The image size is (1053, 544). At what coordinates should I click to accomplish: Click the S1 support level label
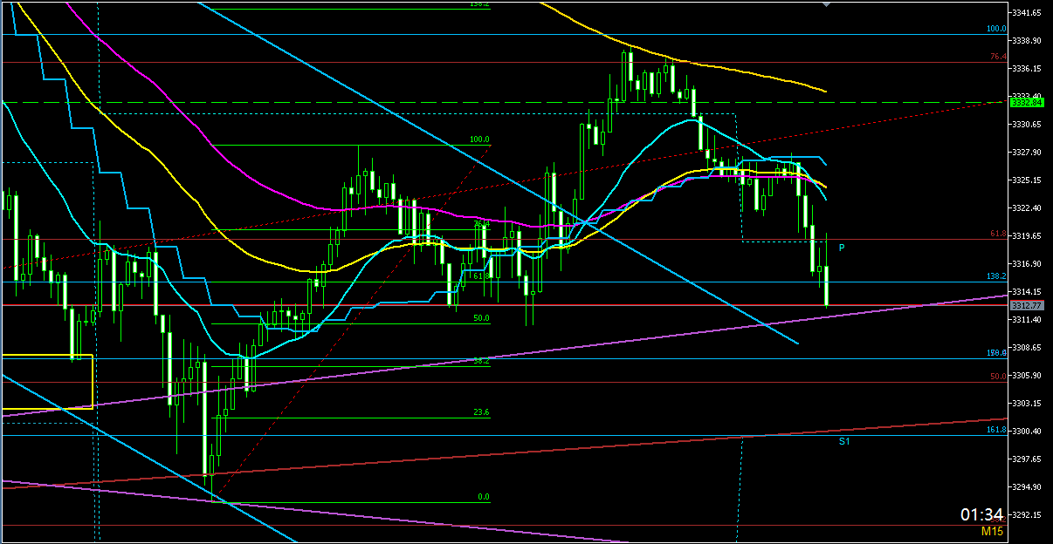tap(844, 442)
